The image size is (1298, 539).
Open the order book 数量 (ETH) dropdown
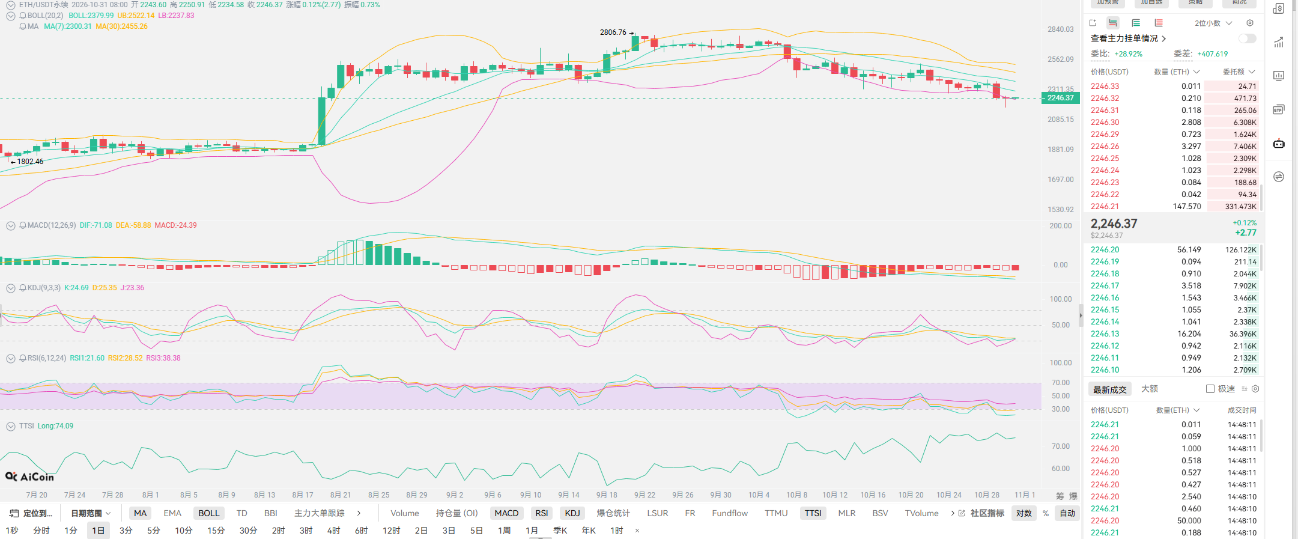(x=1177, y=72)
